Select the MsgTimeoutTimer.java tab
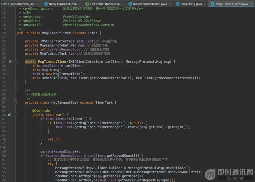 (x=232, y=4)
